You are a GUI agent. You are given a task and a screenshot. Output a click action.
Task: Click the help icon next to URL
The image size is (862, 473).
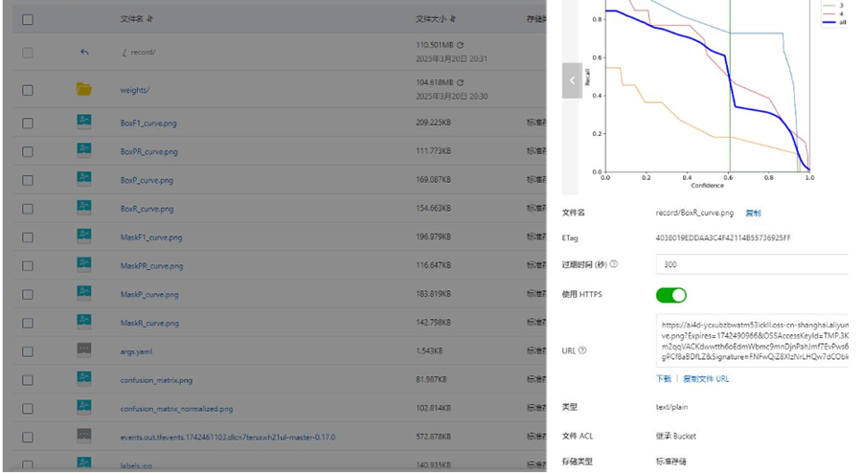point(582,349)
